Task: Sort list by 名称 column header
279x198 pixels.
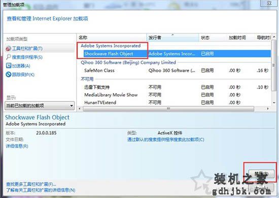Action: (112, 37)
